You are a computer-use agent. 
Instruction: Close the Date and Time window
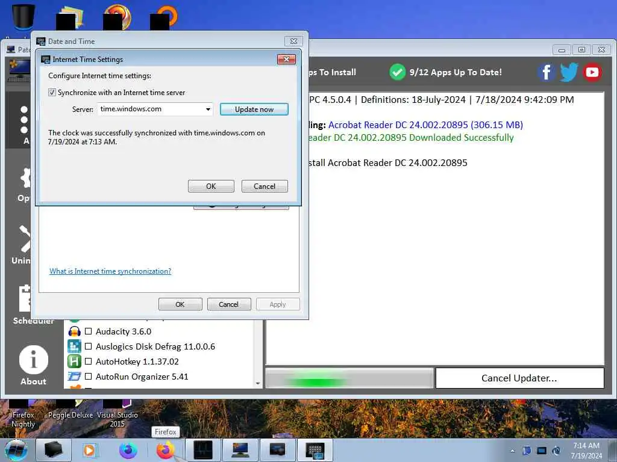click(293, 42)
